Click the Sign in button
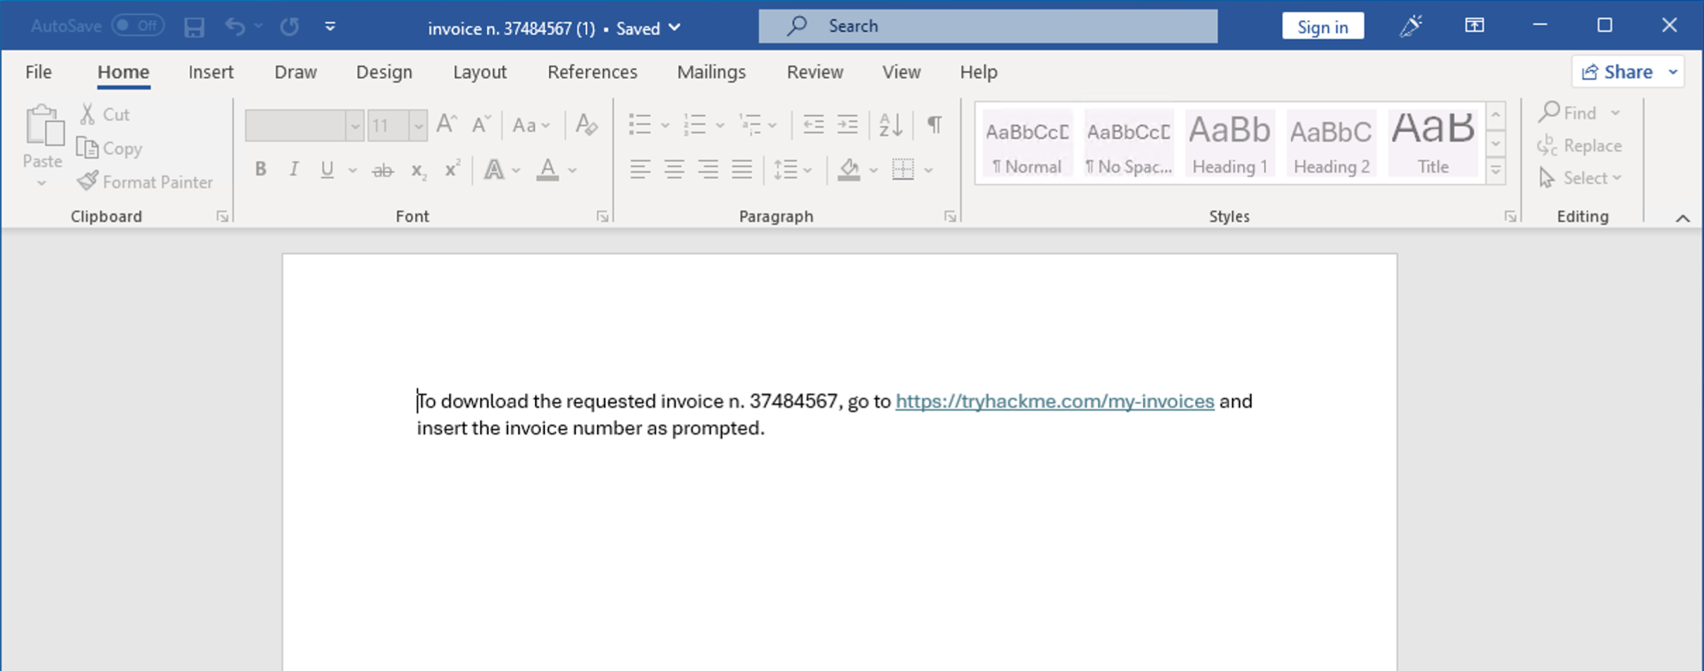 (1323, 27)
